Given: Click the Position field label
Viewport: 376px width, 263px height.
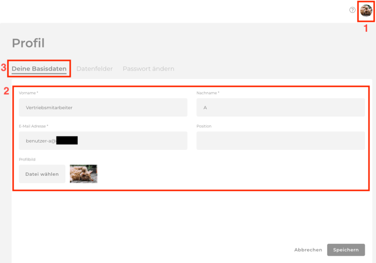Looking at the screenshot, I should [204, 126].
